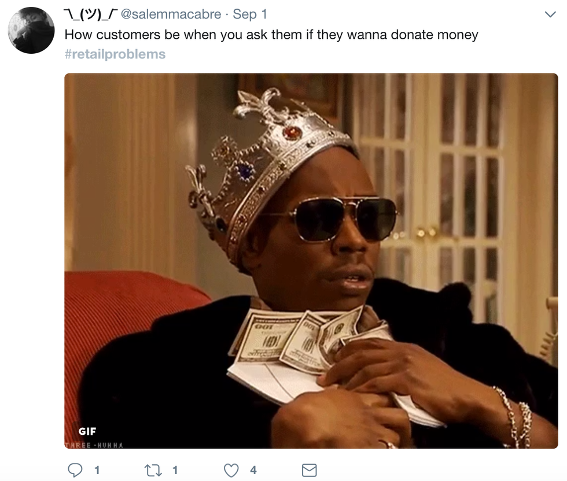Click the tweet text about customers donating
This screenshot has height=481, width=567.
point(271,35)
